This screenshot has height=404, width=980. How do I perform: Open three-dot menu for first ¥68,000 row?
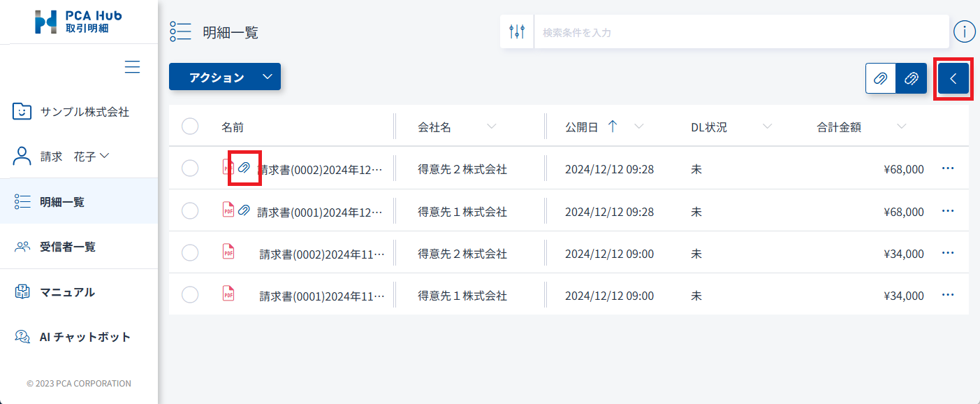(948, 168)
